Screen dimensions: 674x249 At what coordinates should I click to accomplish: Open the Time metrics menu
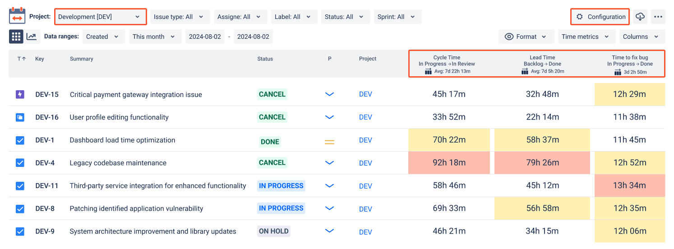(x=586, y=37)
